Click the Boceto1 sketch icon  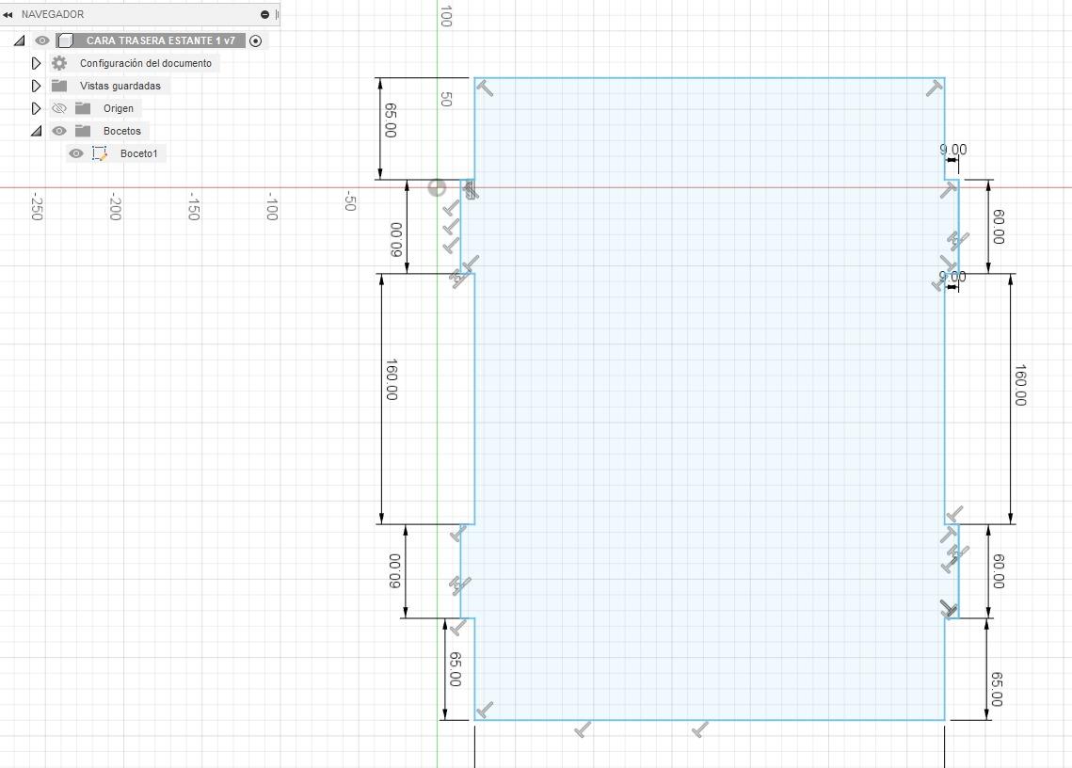tap(100, 153)
